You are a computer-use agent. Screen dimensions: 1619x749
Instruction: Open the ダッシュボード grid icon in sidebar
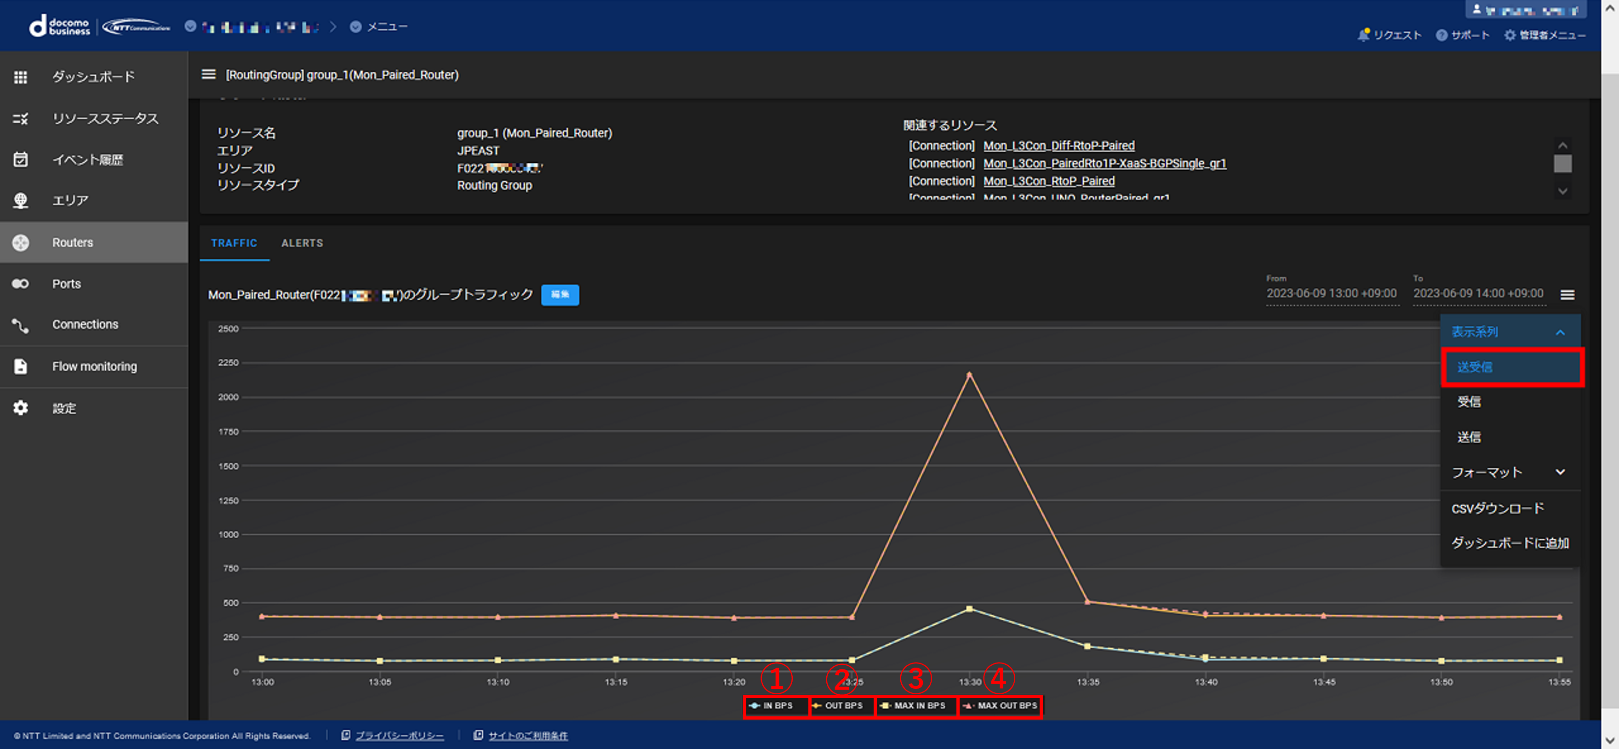(x=21, y=77)
